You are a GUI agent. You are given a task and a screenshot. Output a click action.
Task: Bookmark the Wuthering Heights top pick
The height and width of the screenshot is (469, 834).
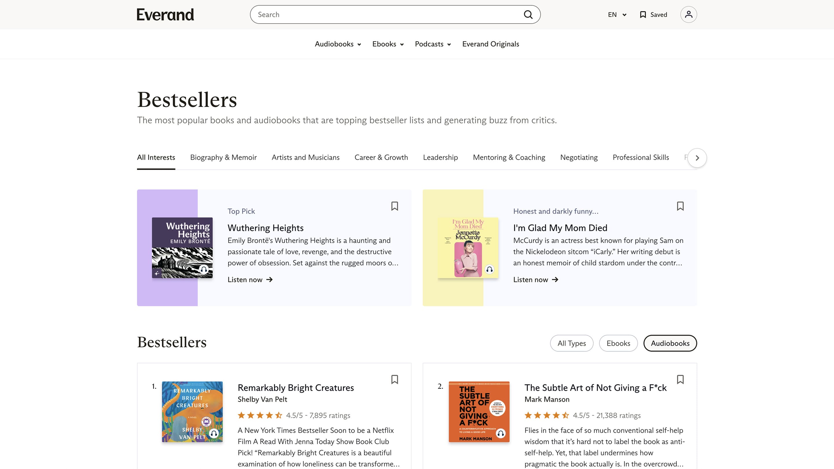(395, 206)
